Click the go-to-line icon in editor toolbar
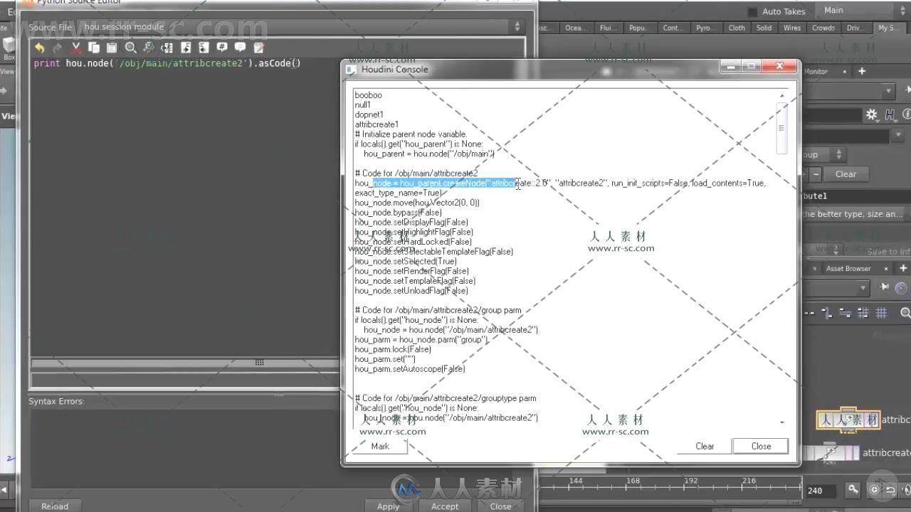The width and height of the screenshot is (911, 512). click(x=167, y=48)
